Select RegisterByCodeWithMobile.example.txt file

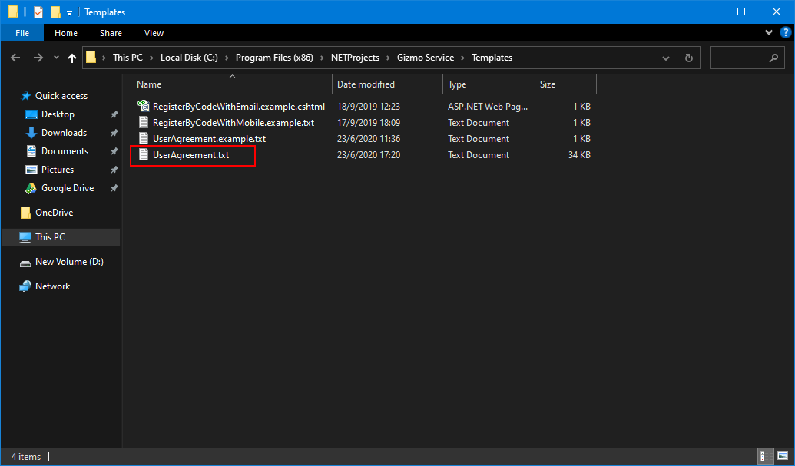click(234, 123)
